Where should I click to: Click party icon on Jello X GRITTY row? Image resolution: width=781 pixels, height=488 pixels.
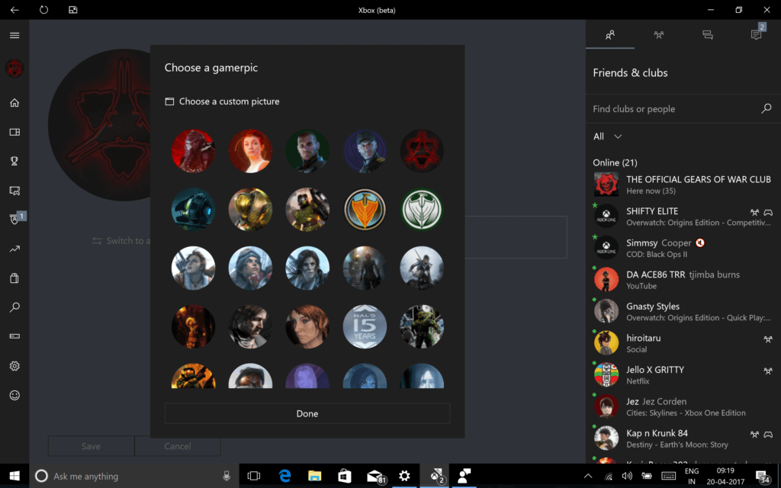click(x=768, y=371)
